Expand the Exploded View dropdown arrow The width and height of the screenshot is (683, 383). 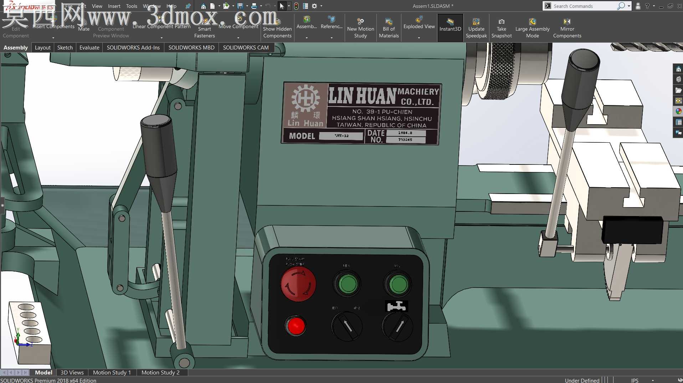419,38
